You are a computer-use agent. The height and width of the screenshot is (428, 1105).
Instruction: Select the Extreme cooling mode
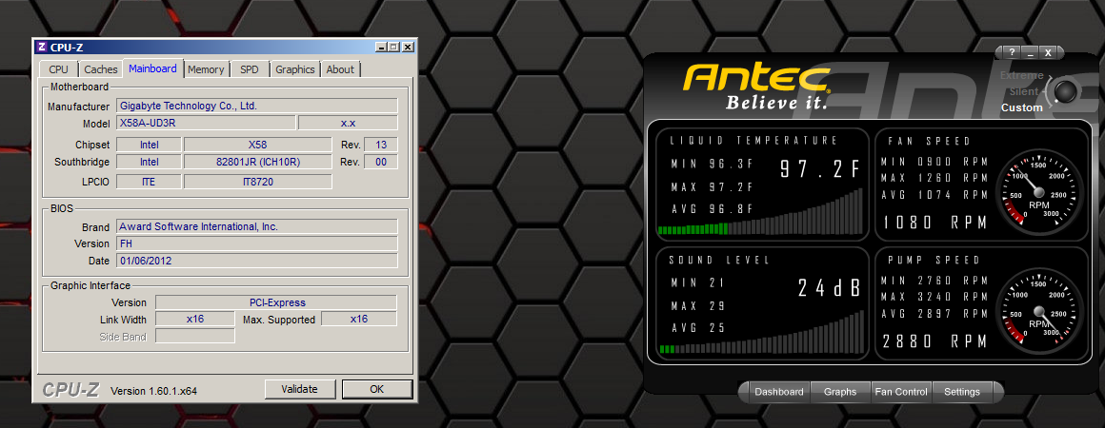(1022, 75)
